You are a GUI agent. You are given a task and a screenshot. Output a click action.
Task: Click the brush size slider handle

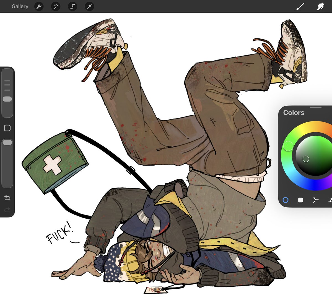[7, 99]
